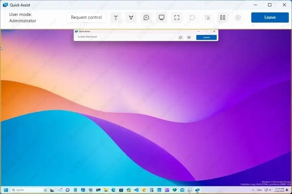Open Visual Studio Code on the remote taskbar
The height and width of the screenshot is (194, 292).
click(137, 190)
